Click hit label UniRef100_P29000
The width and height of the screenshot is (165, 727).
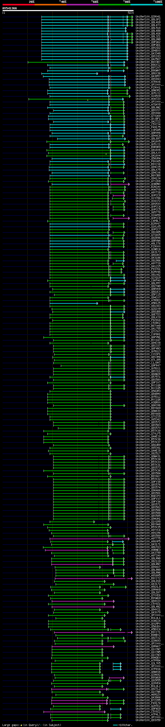(x=148, y=246)
